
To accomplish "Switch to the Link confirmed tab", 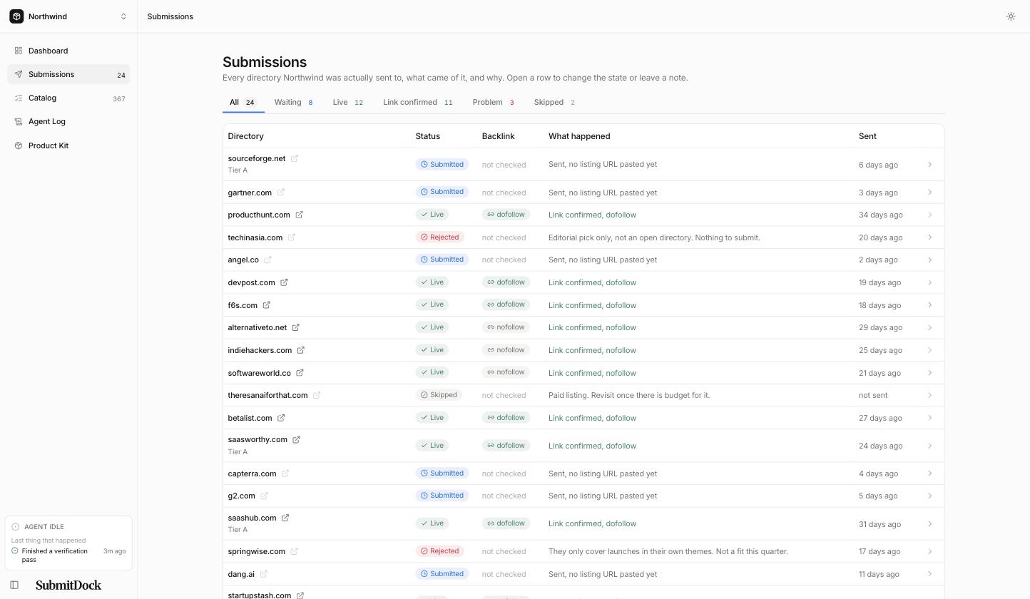I will 418,103.
